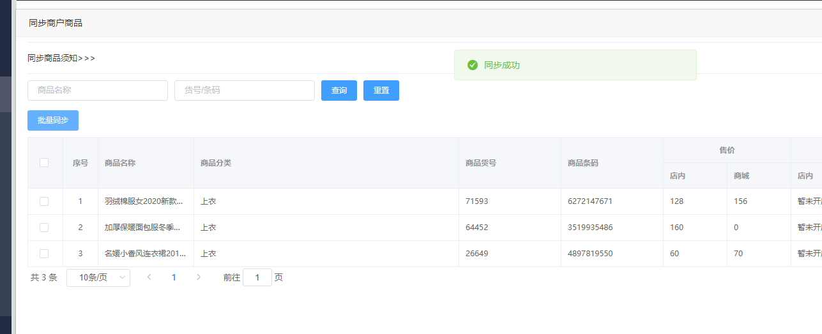The width and height of the screenshot is (822, 334).
Task: Click item number 64452
Action: (476, 228)
